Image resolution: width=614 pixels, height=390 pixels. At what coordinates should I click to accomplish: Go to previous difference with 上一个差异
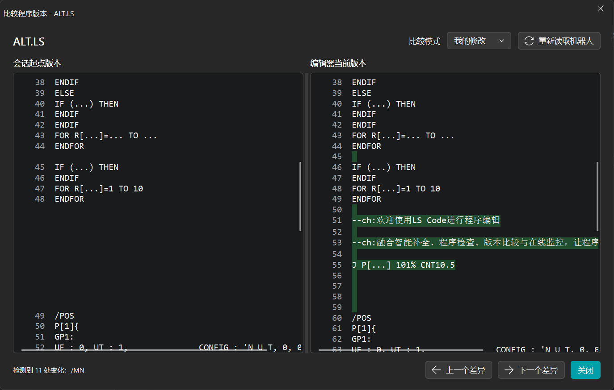[x=459, y=370]
